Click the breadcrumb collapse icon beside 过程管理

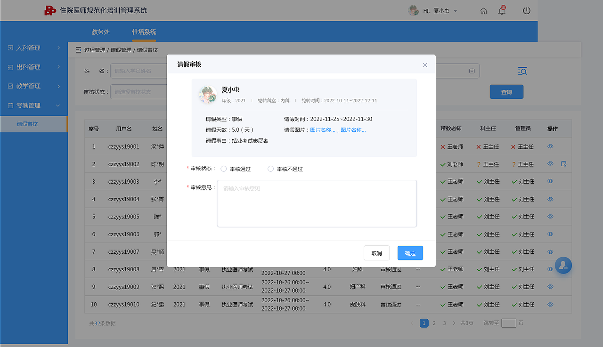coord(78,49)
